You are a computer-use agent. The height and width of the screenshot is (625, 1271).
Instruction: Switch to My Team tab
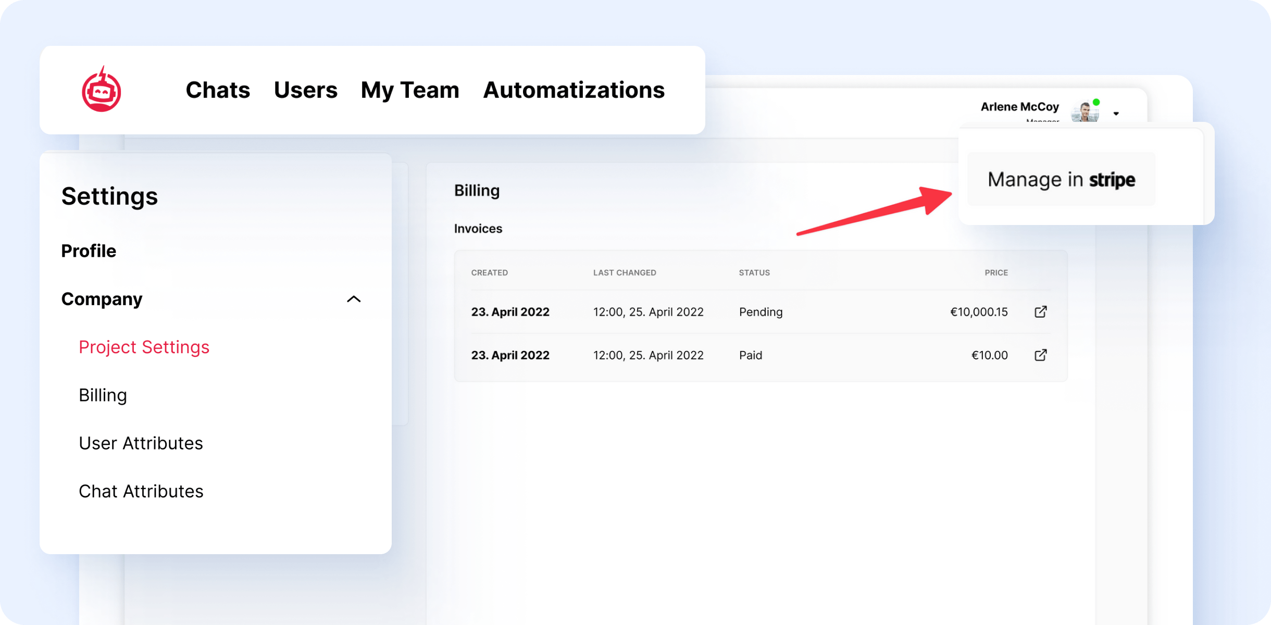(x=410, y=90)
